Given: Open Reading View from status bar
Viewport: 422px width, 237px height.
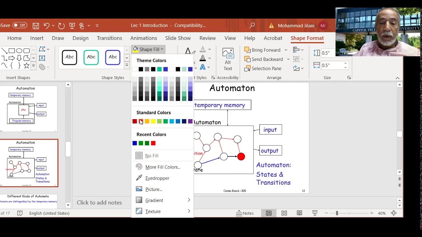Looking at the screenshot, I should coord(299,213).
